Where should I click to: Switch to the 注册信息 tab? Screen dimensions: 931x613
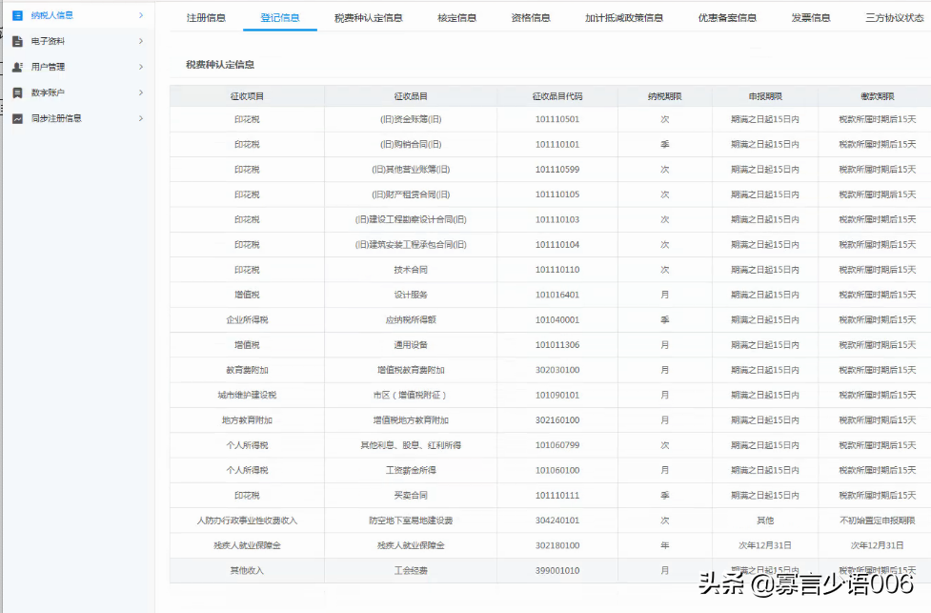coord(206,18)
